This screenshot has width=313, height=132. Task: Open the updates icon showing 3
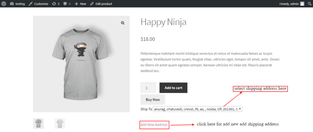pyautogui.click(x=54, y=4)
